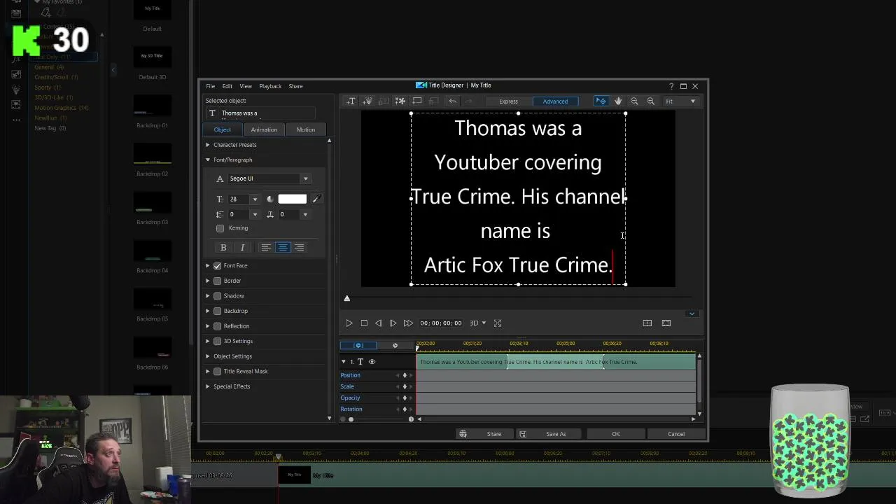Screen dimensions: 896x504
Task: Open the Segoe UI font dropdown
Action: coord(305,178)
